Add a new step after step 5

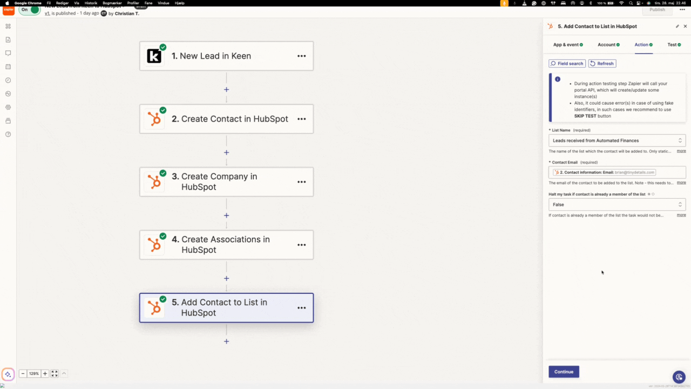[226, 341]
